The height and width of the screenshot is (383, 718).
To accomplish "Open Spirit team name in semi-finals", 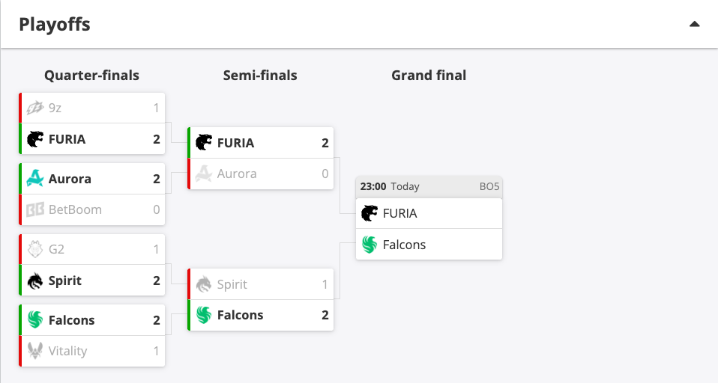I will pos(232,285).
